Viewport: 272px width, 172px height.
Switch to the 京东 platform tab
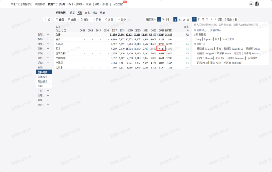87,12
